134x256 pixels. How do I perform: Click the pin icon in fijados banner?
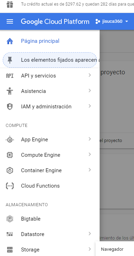10,60
